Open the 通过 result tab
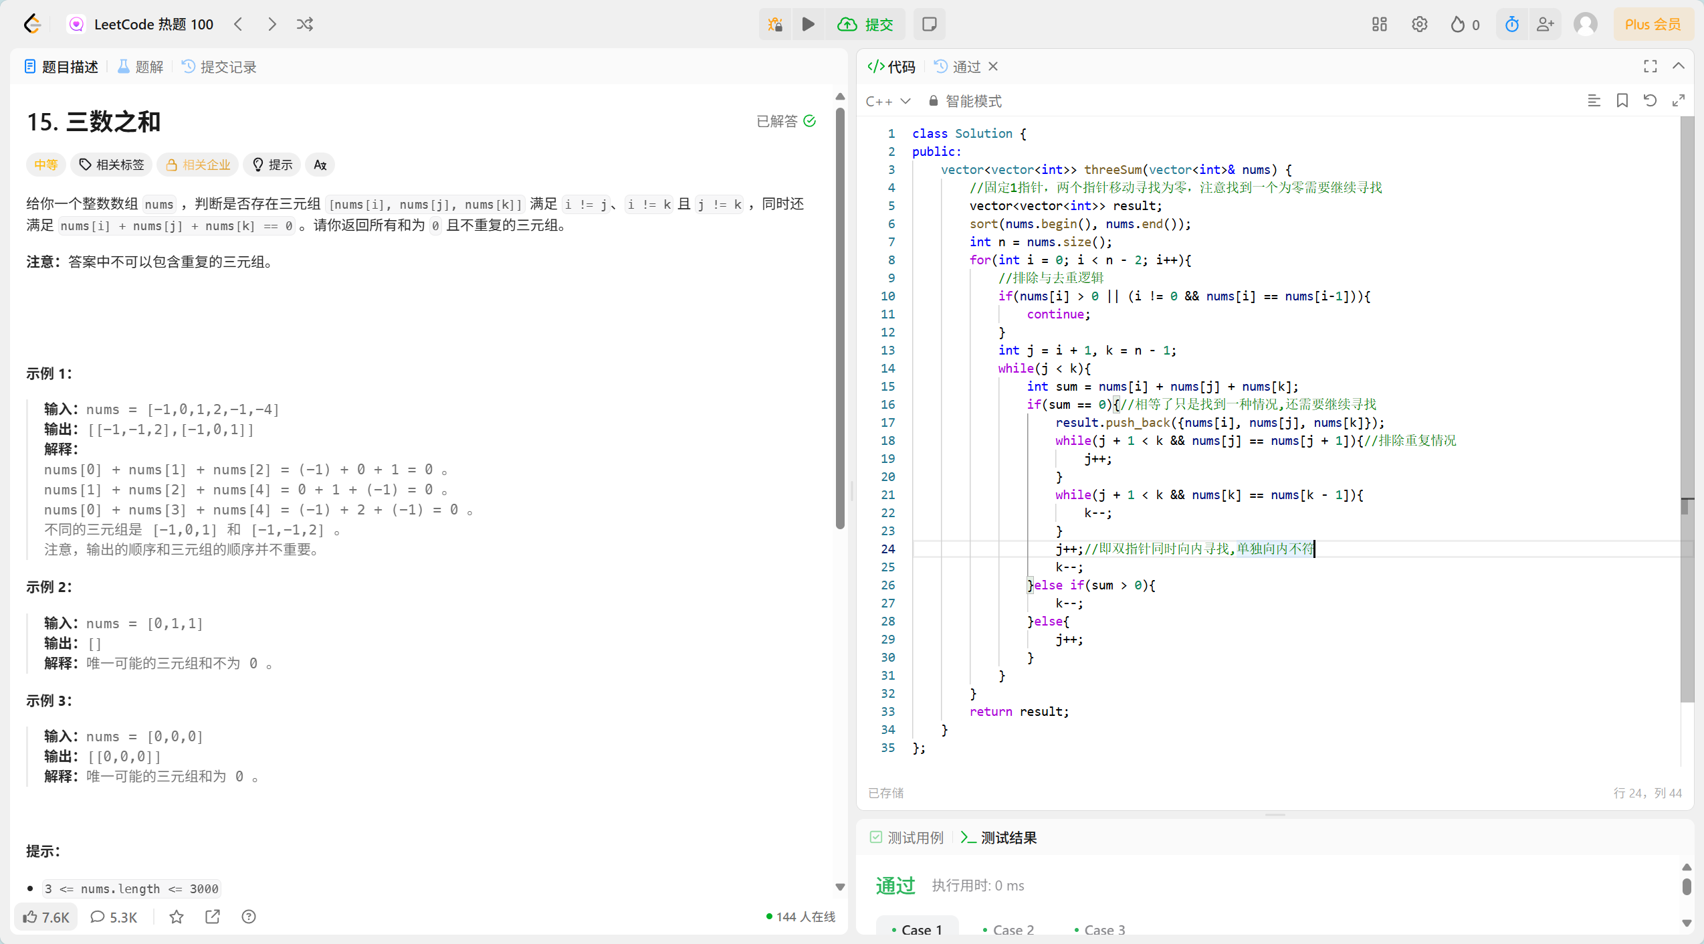This screenshot has height=944, width=1704. tap(957, 67)
